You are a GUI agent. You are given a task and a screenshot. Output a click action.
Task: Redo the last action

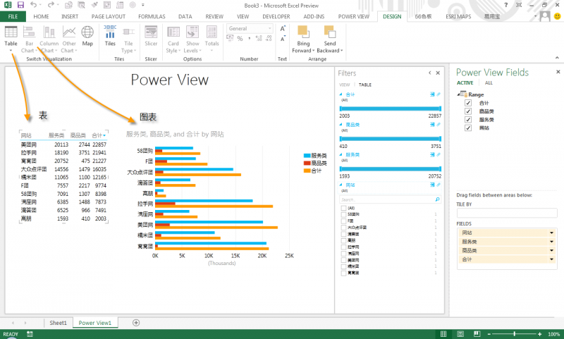(x=51, y=5)
